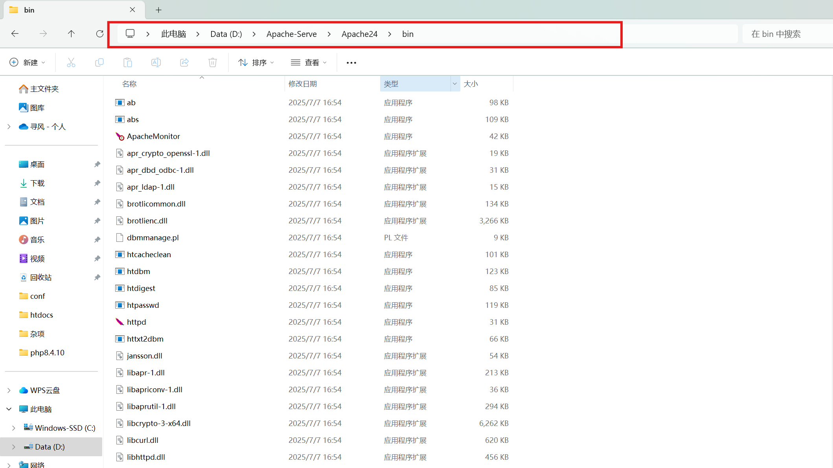Toggle sort direction on 名称 column
Viewport: 833px width, 468px height.
(x=130, y=83)
